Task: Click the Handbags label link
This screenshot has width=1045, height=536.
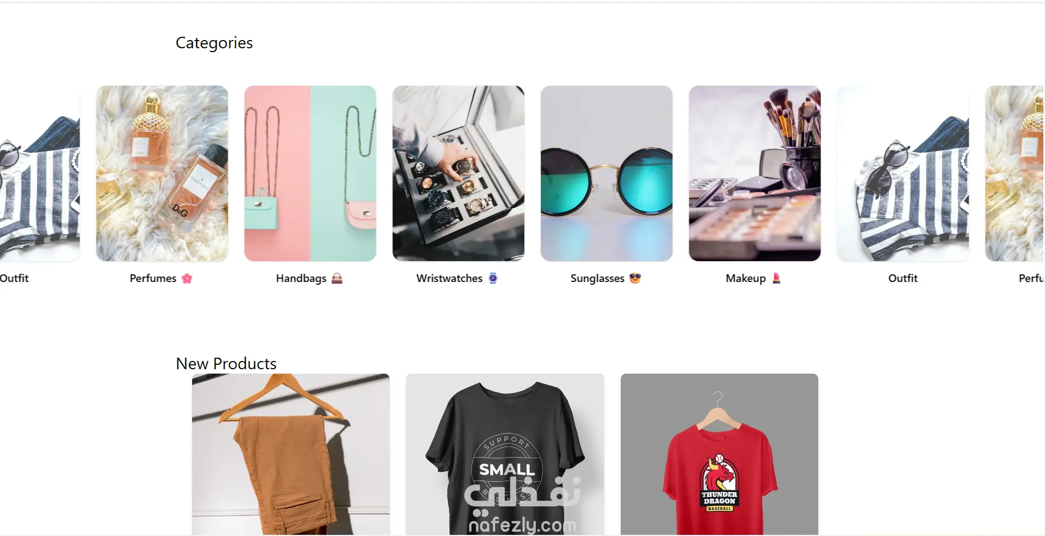Action: (x=301, y=278)
